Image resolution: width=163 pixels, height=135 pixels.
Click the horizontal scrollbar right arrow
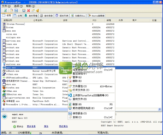(x=159, y=109)
